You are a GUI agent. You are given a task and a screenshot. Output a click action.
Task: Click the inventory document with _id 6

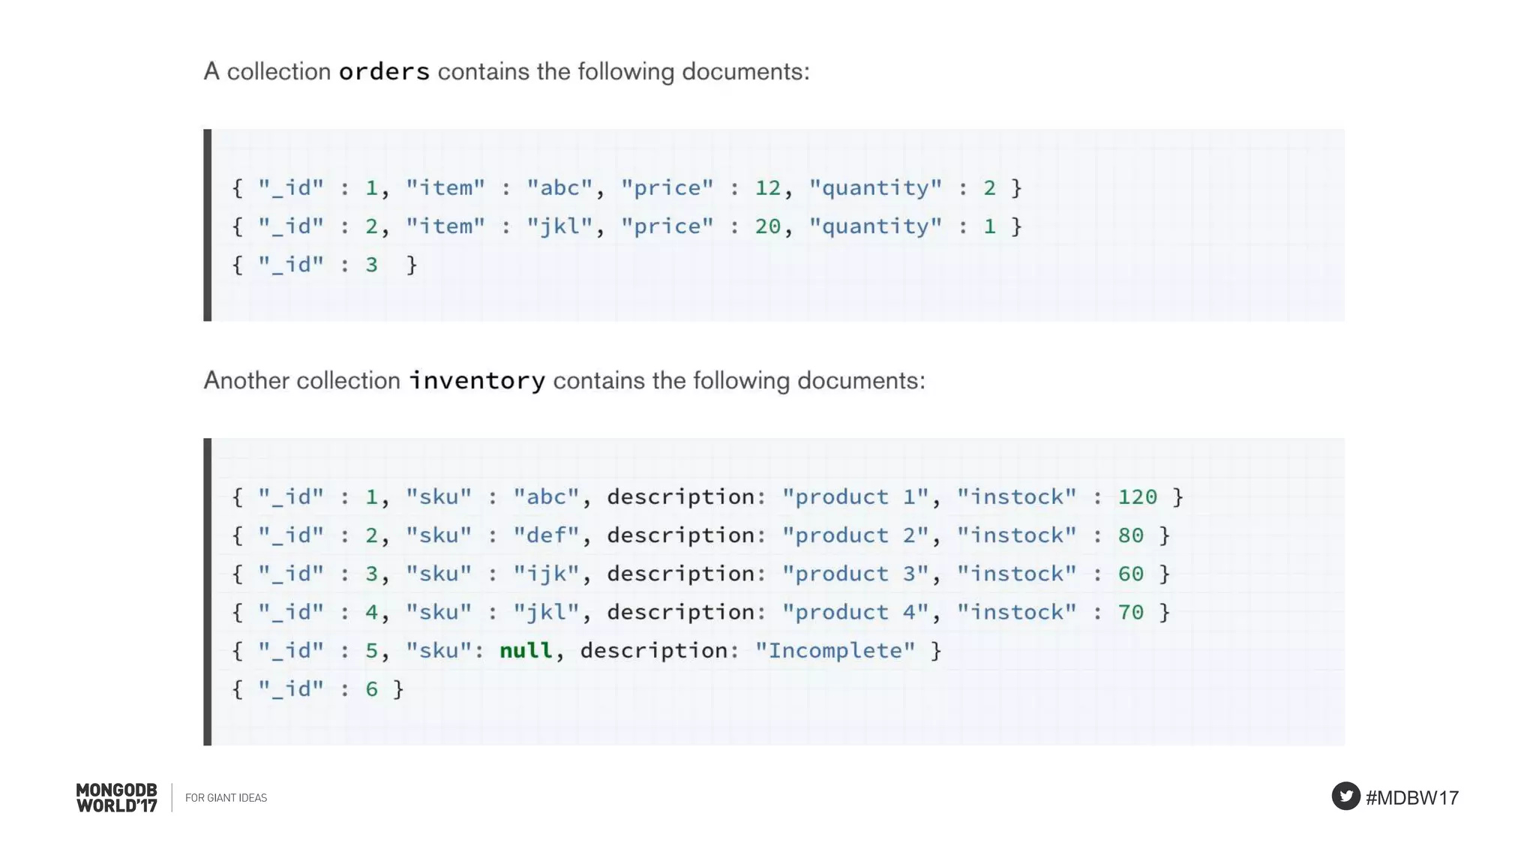click(318, 689)
